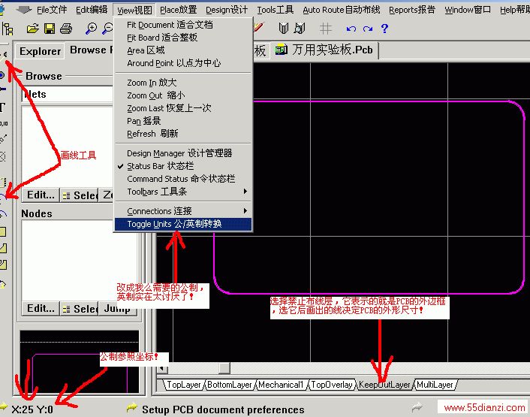
Task: Click the PCB mini-viewer thumbnail
Action: (x=80, y=362)
